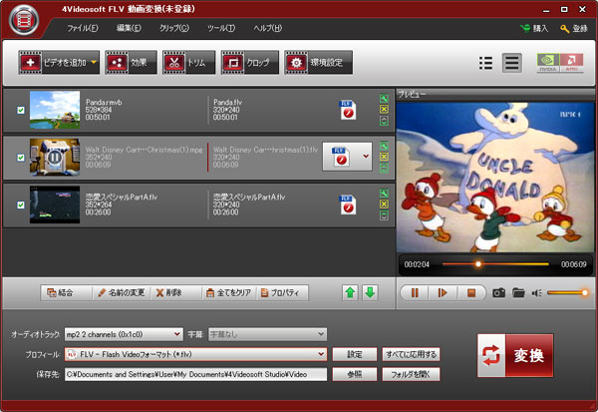Click Open Folder (フォルダを開く) button
The height and width of the screenshot is (412, 598).
click(x=411, y=374)
